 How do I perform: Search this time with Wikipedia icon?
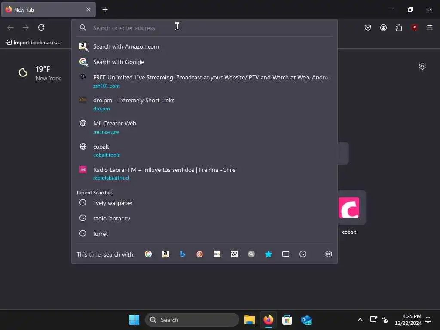234,254
